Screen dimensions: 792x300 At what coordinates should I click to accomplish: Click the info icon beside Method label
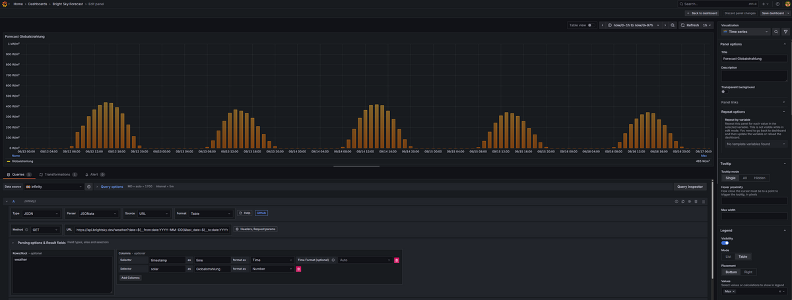(26, 229)
